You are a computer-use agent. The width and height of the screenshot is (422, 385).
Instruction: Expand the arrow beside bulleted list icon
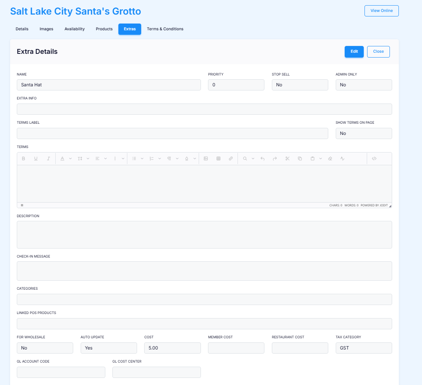coord(142,159)
